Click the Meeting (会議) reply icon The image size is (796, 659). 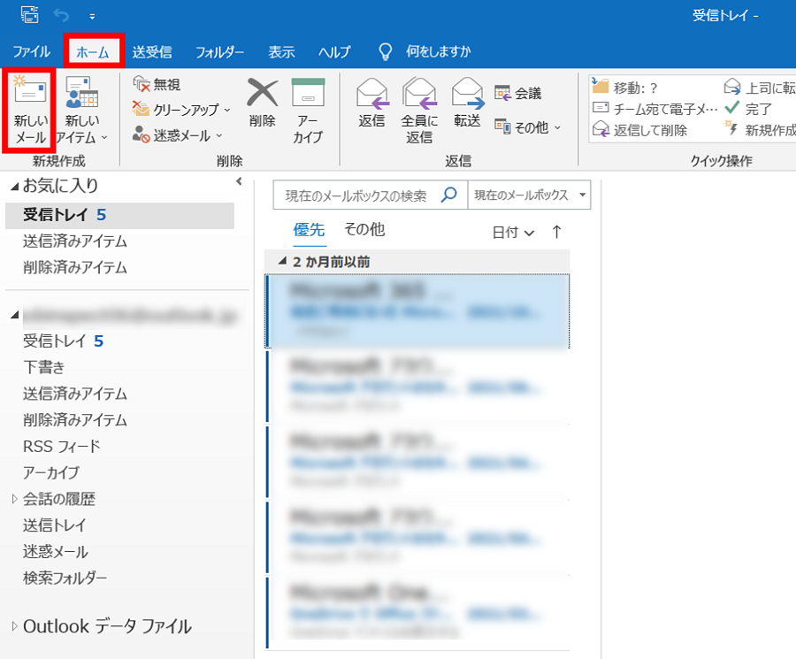[x=502, y=93]
